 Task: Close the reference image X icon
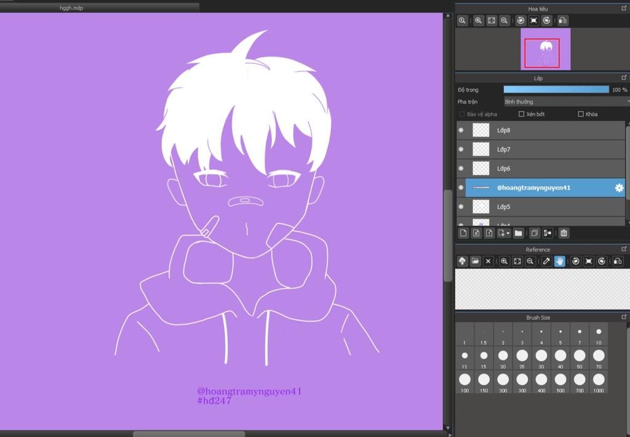tap(488, 262)
